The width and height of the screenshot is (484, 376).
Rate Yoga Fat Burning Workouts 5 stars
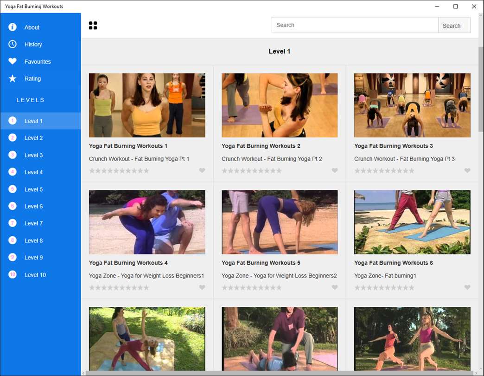[x=252, y=288]
